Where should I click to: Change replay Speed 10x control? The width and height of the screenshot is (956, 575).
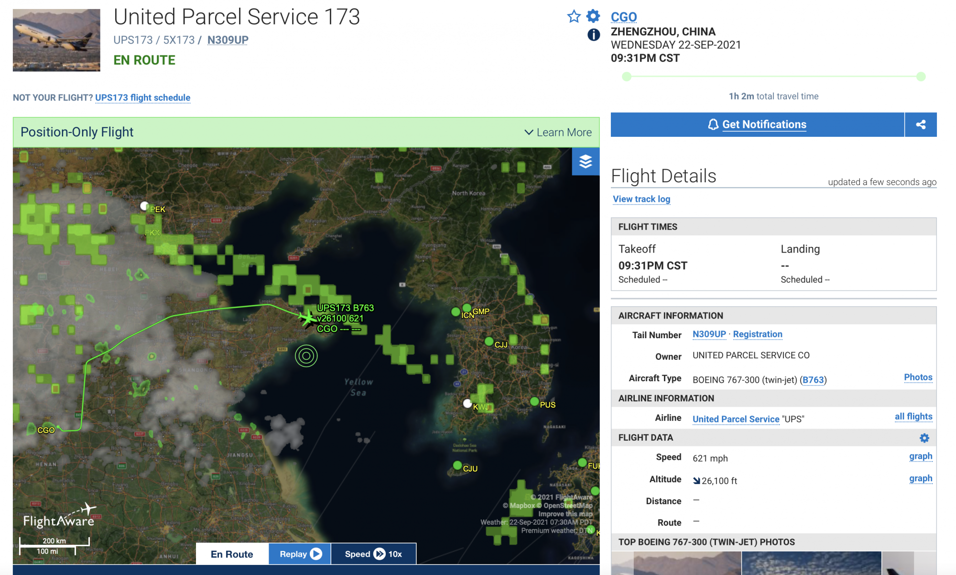click(373, 554)
